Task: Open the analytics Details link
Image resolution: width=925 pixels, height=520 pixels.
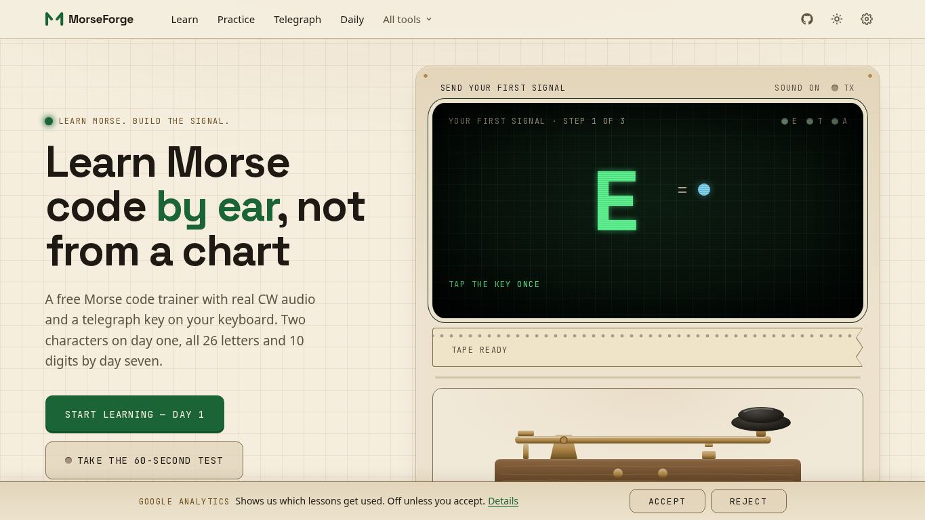Action: click(x=503, y=501)
